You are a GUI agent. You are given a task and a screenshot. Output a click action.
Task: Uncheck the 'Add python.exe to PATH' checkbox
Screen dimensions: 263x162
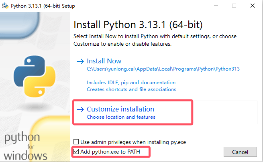(x=76, y=152)
